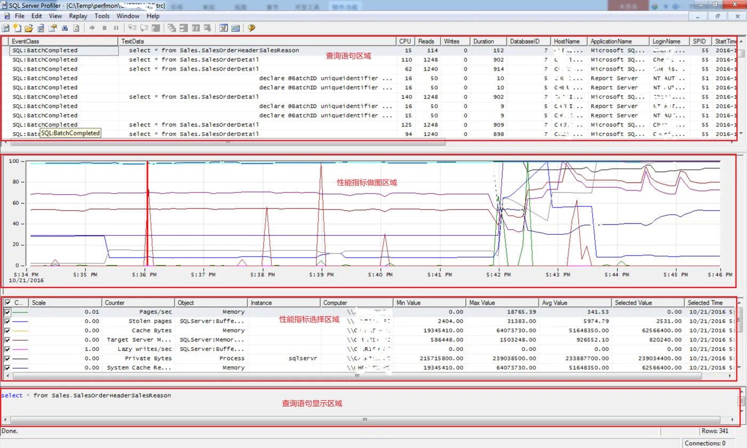Click the second greyed replay cursor icon

(144, 28)
